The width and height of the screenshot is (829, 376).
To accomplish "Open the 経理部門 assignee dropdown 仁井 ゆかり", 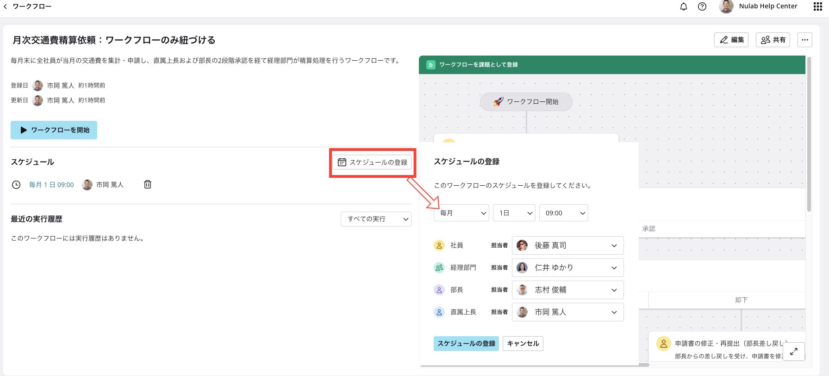I will pos(568,268).
